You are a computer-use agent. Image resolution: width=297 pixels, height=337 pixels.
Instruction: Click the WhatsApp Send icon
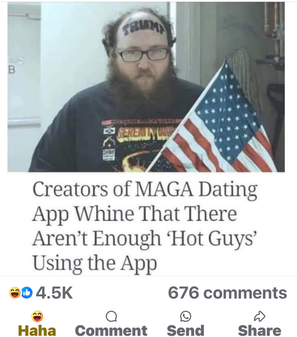[x=186, y=316]
